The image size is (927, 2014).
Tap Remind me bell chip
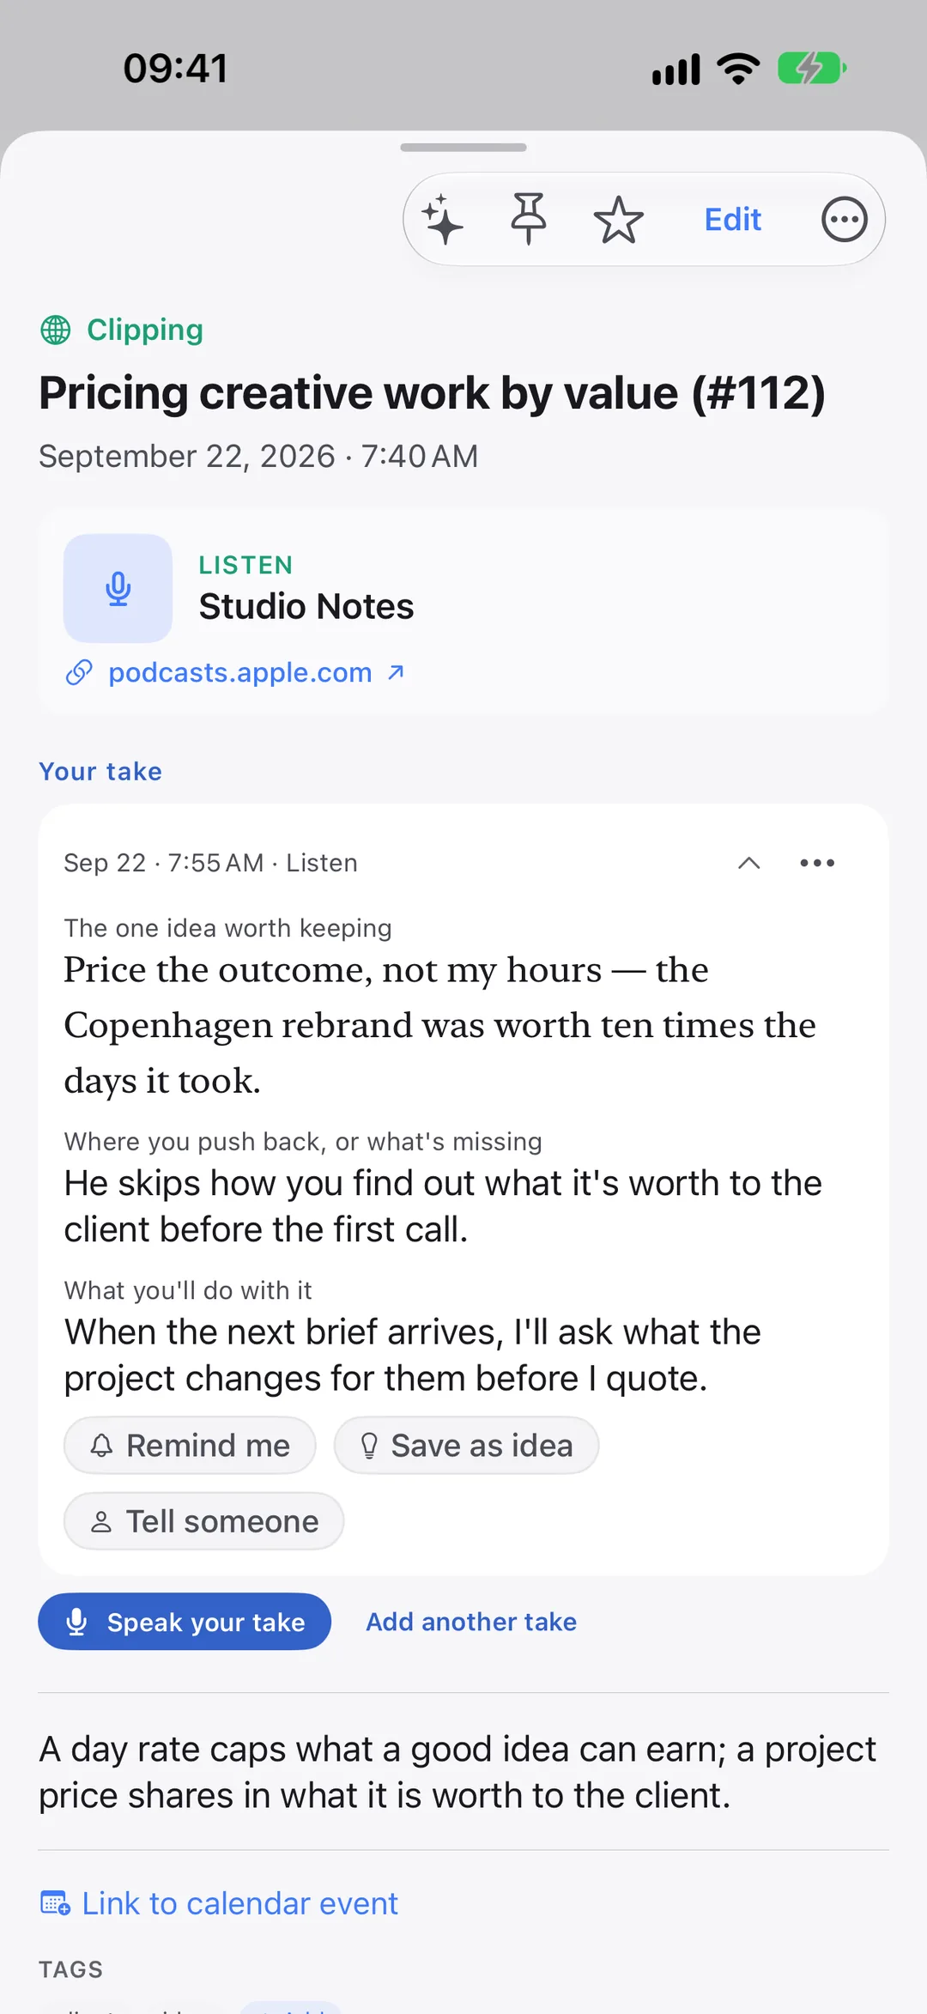pyautogui.click(x=190, y=1446)
